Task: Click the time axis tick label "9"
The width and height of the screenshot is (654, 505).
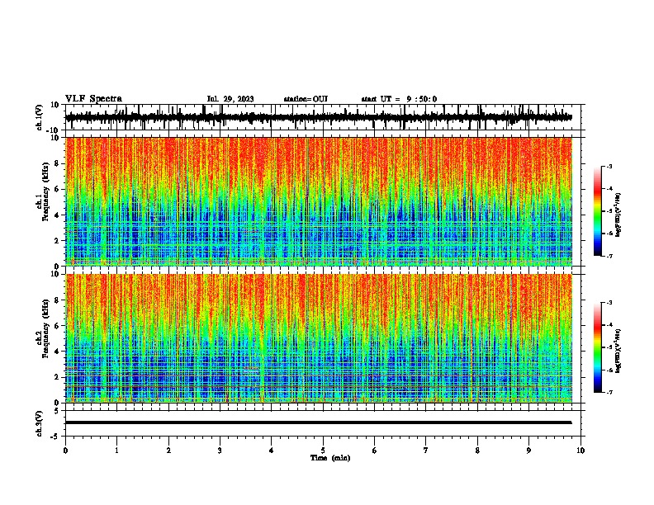Action: (528, 451)
